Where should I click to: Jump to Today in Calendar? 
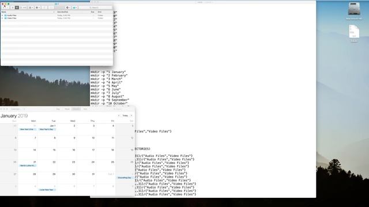click(x=125, y=116)
